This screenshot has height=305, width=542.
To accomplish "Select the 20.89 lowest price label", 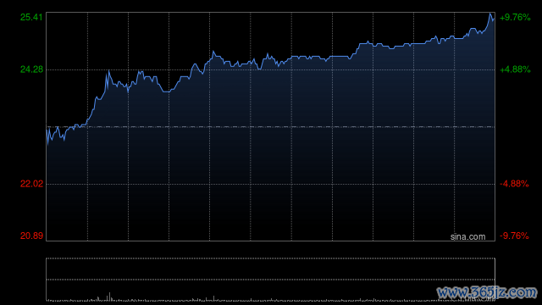I will pos(31,236).
